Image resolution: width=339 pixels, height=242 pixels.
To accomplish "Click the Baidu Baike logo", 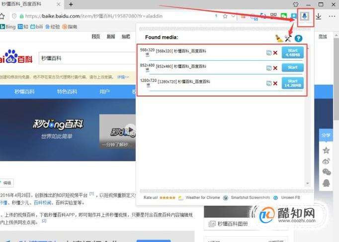I will point(16,57).
